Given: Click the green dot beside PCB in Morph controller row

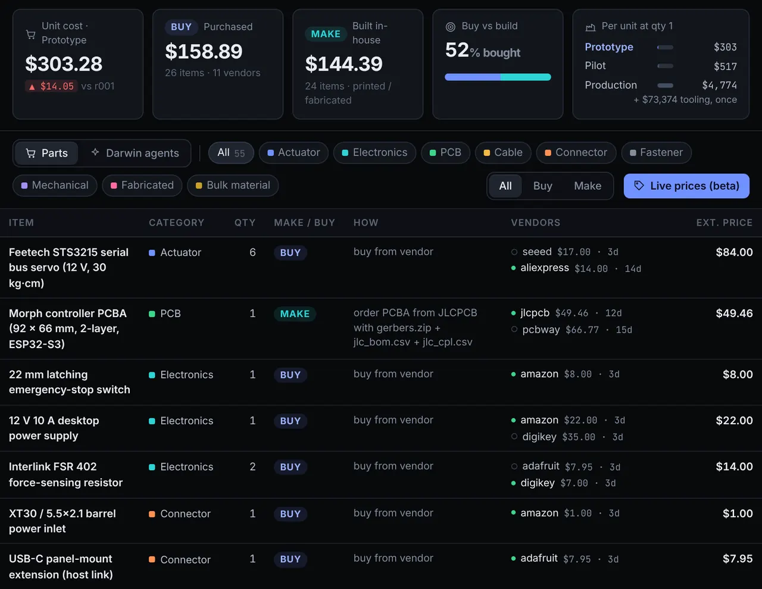Looking at the screenshot, I should pyautogui.click(x=152, y=314).
